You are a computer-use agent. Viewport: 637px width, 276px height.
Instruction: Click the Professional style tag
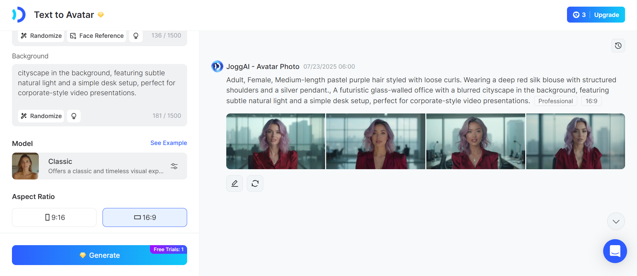click(x=556, y=101)
